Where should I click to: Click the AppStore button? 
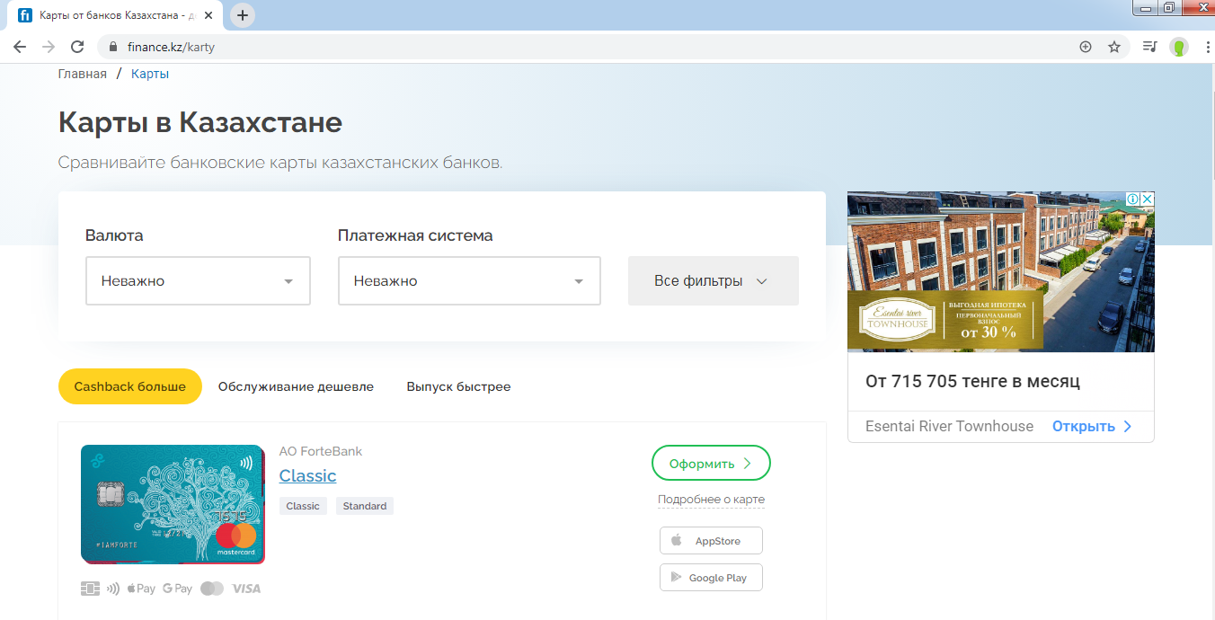(711, 541)
